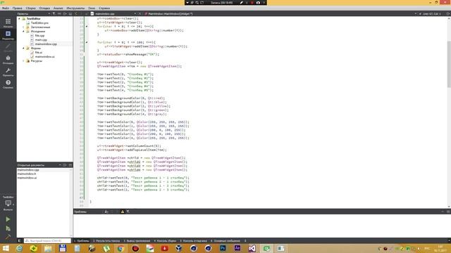Open the Проекты mode with wrench icon
Screen dimensions: 451x253
coord(8,72)
